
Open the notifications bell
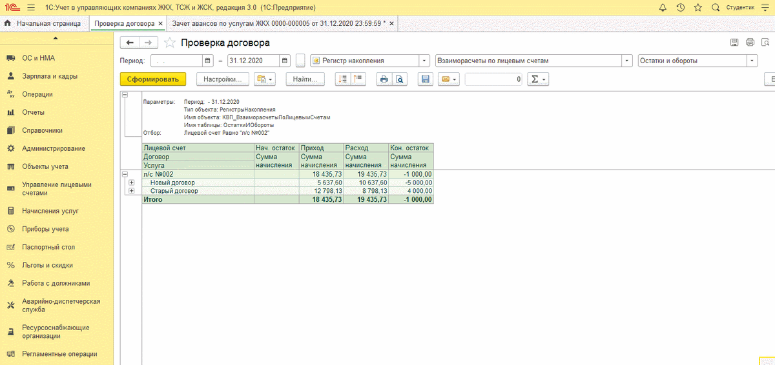point(663,7)
